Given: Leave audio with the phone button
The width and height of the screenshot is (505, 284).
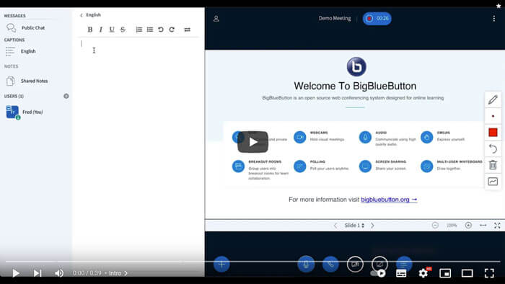Looking at the screenshot, I should pos(330,264).
